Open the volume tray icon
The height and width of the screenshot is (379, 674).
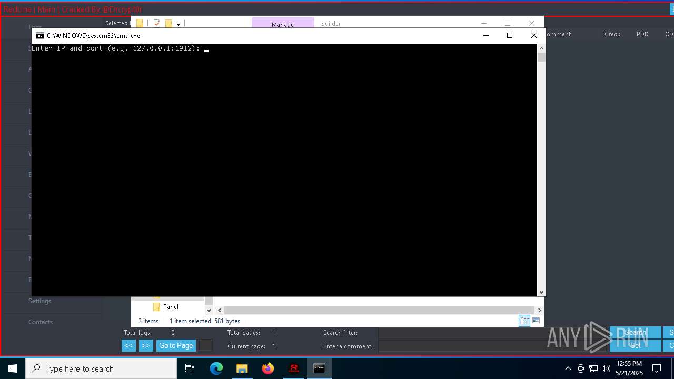pos(606,368)
